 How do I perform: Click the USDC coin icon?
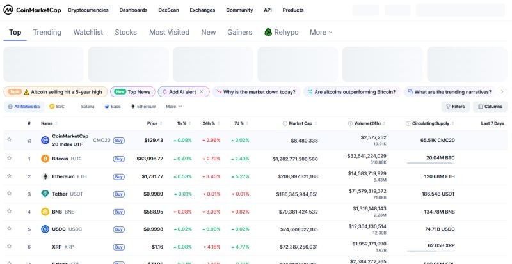click(x=45, y=229)
